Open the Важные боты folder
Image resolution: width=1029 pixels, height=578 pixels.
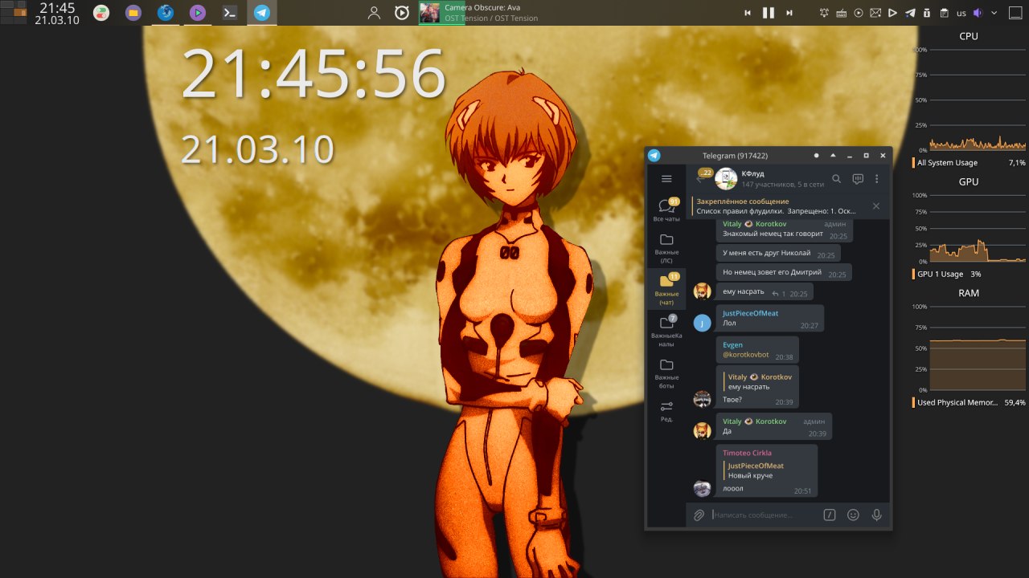666,372
